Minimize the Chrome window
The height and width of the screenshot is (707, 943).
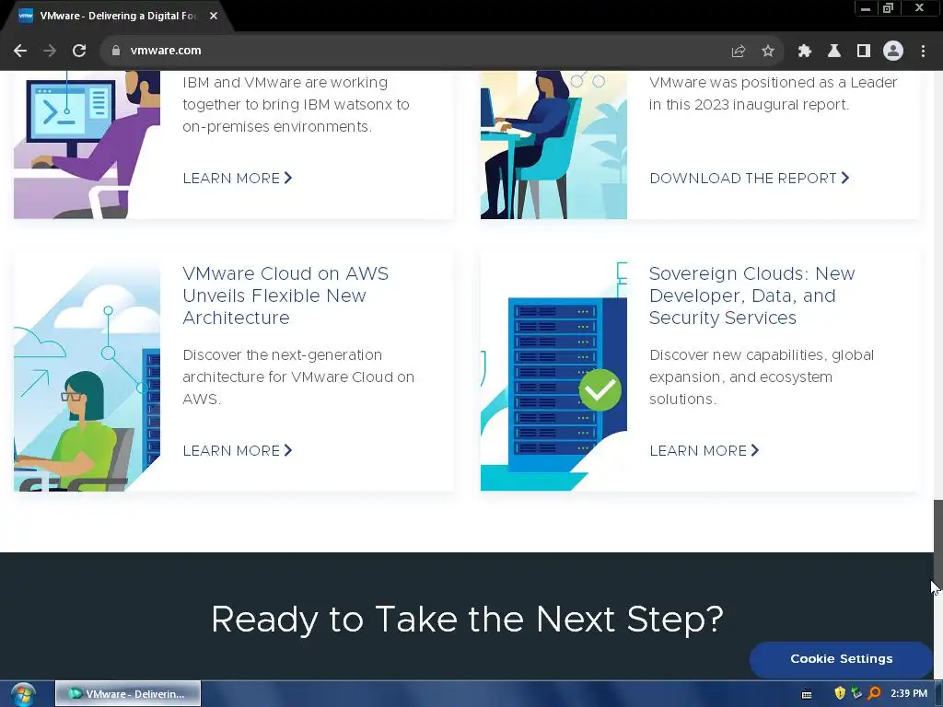[x=866, y=8]
